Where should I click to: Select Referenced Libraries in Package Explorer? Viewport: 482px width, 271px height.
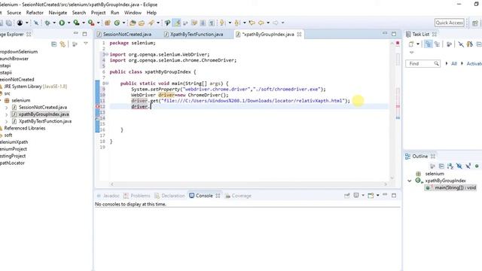click(x=25, y=128)
